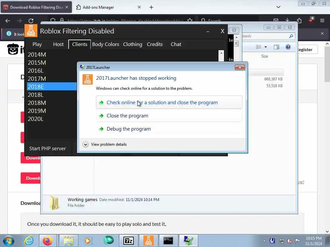This screenshot has height=247, width=330.
Task: Open Action Center flag tray icon
Action: tap(297, 241)
